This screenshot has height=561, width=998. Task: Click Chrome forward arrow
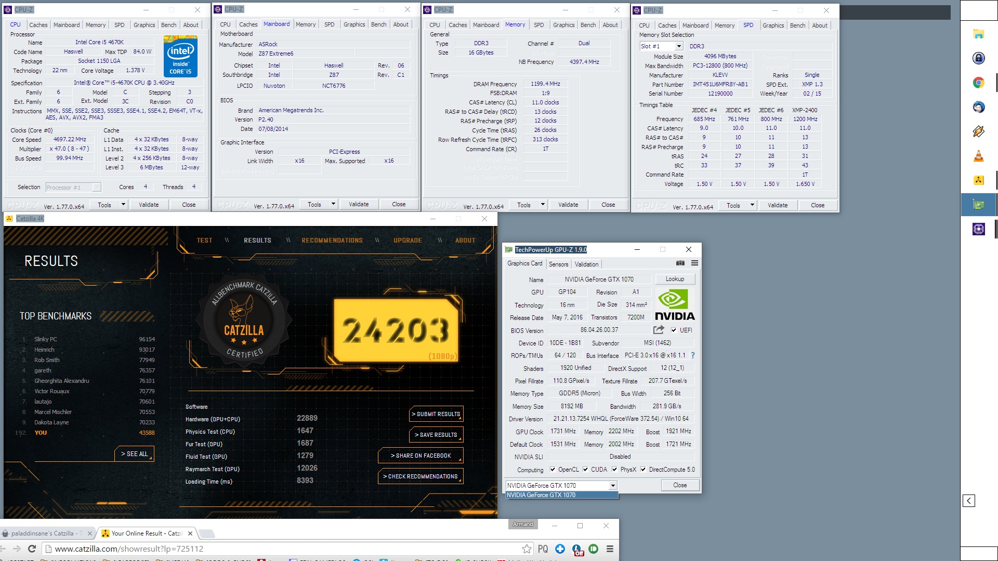17,549
